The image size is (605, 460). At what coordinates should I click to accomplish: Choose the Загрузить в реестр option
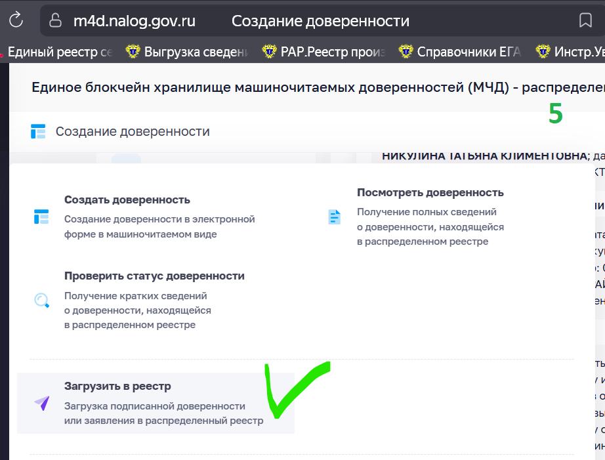click(x=118, y=387)
